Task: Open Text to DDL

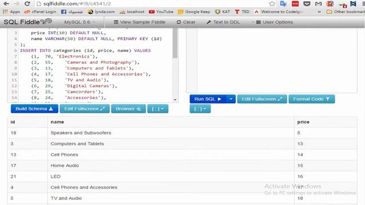Action: click(x=223, y=22)
